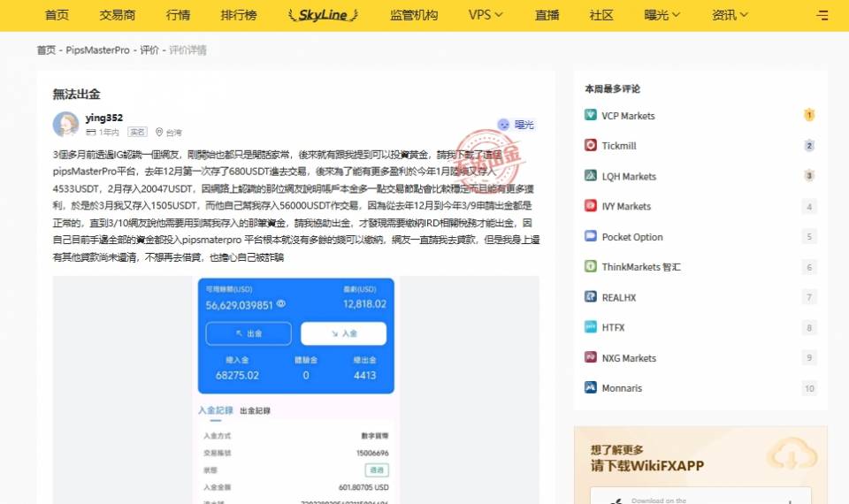Click the 实名 verification badge
The width and height of the screenshot is (849, 504).
(138, 132)
